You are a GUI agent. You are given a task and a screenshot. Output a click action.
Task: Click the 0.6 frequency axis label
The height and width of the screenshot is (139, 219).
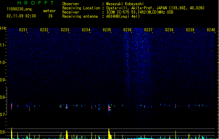coord(3,132)
